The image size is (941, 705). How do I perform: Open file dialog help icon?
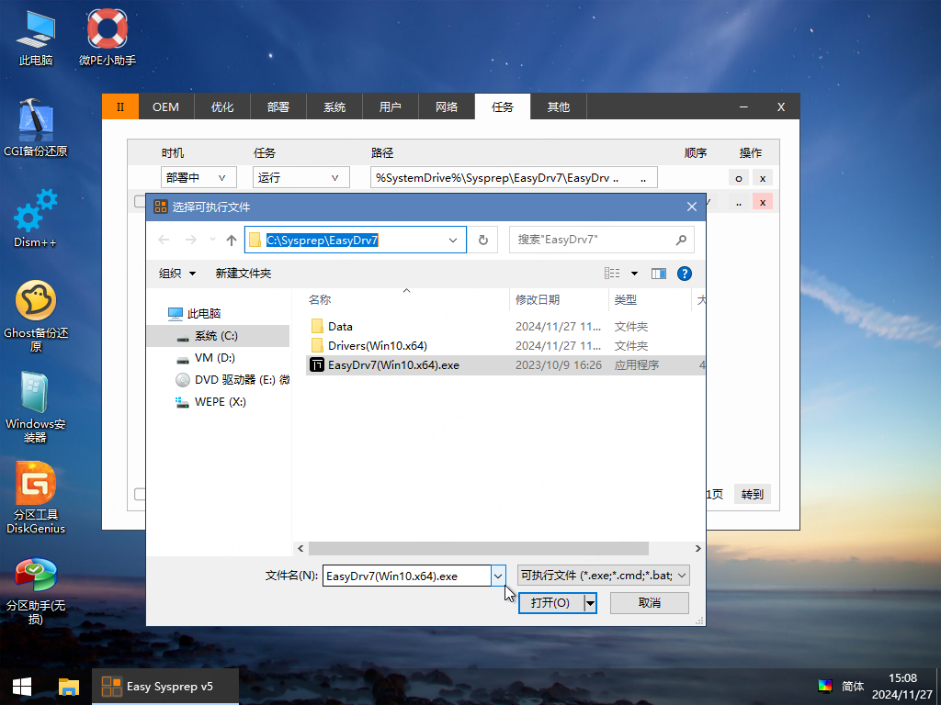[684, 274]
